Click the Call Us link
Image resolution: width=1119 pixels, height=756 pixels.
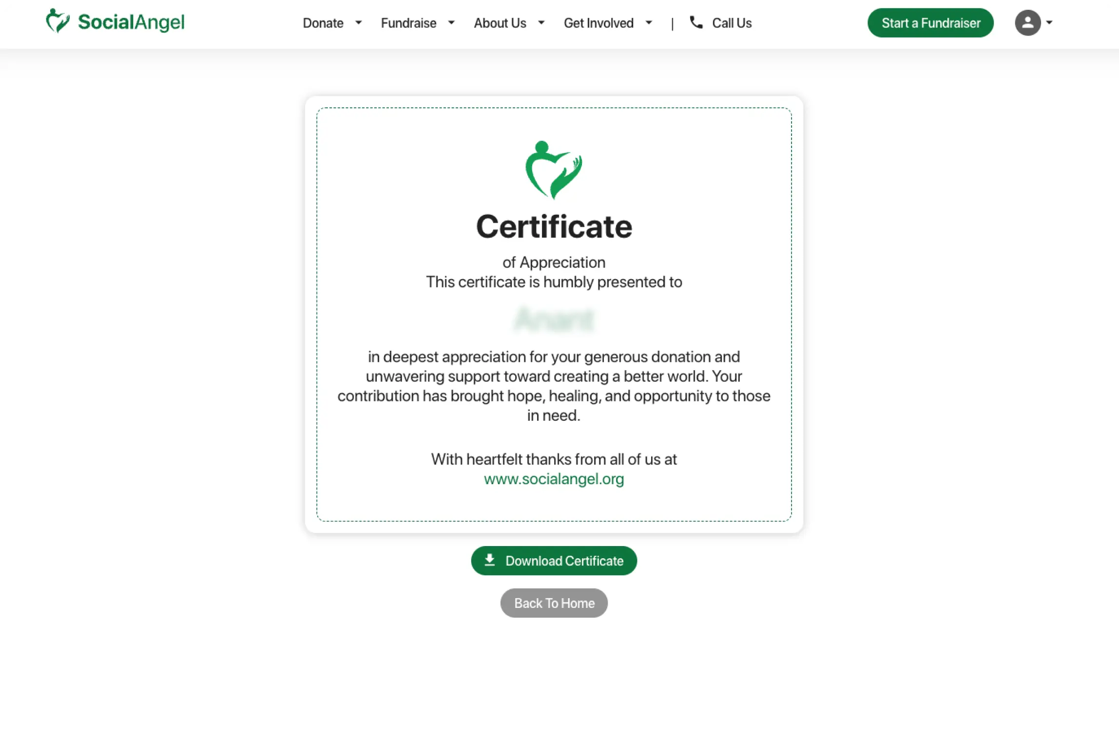732,23
